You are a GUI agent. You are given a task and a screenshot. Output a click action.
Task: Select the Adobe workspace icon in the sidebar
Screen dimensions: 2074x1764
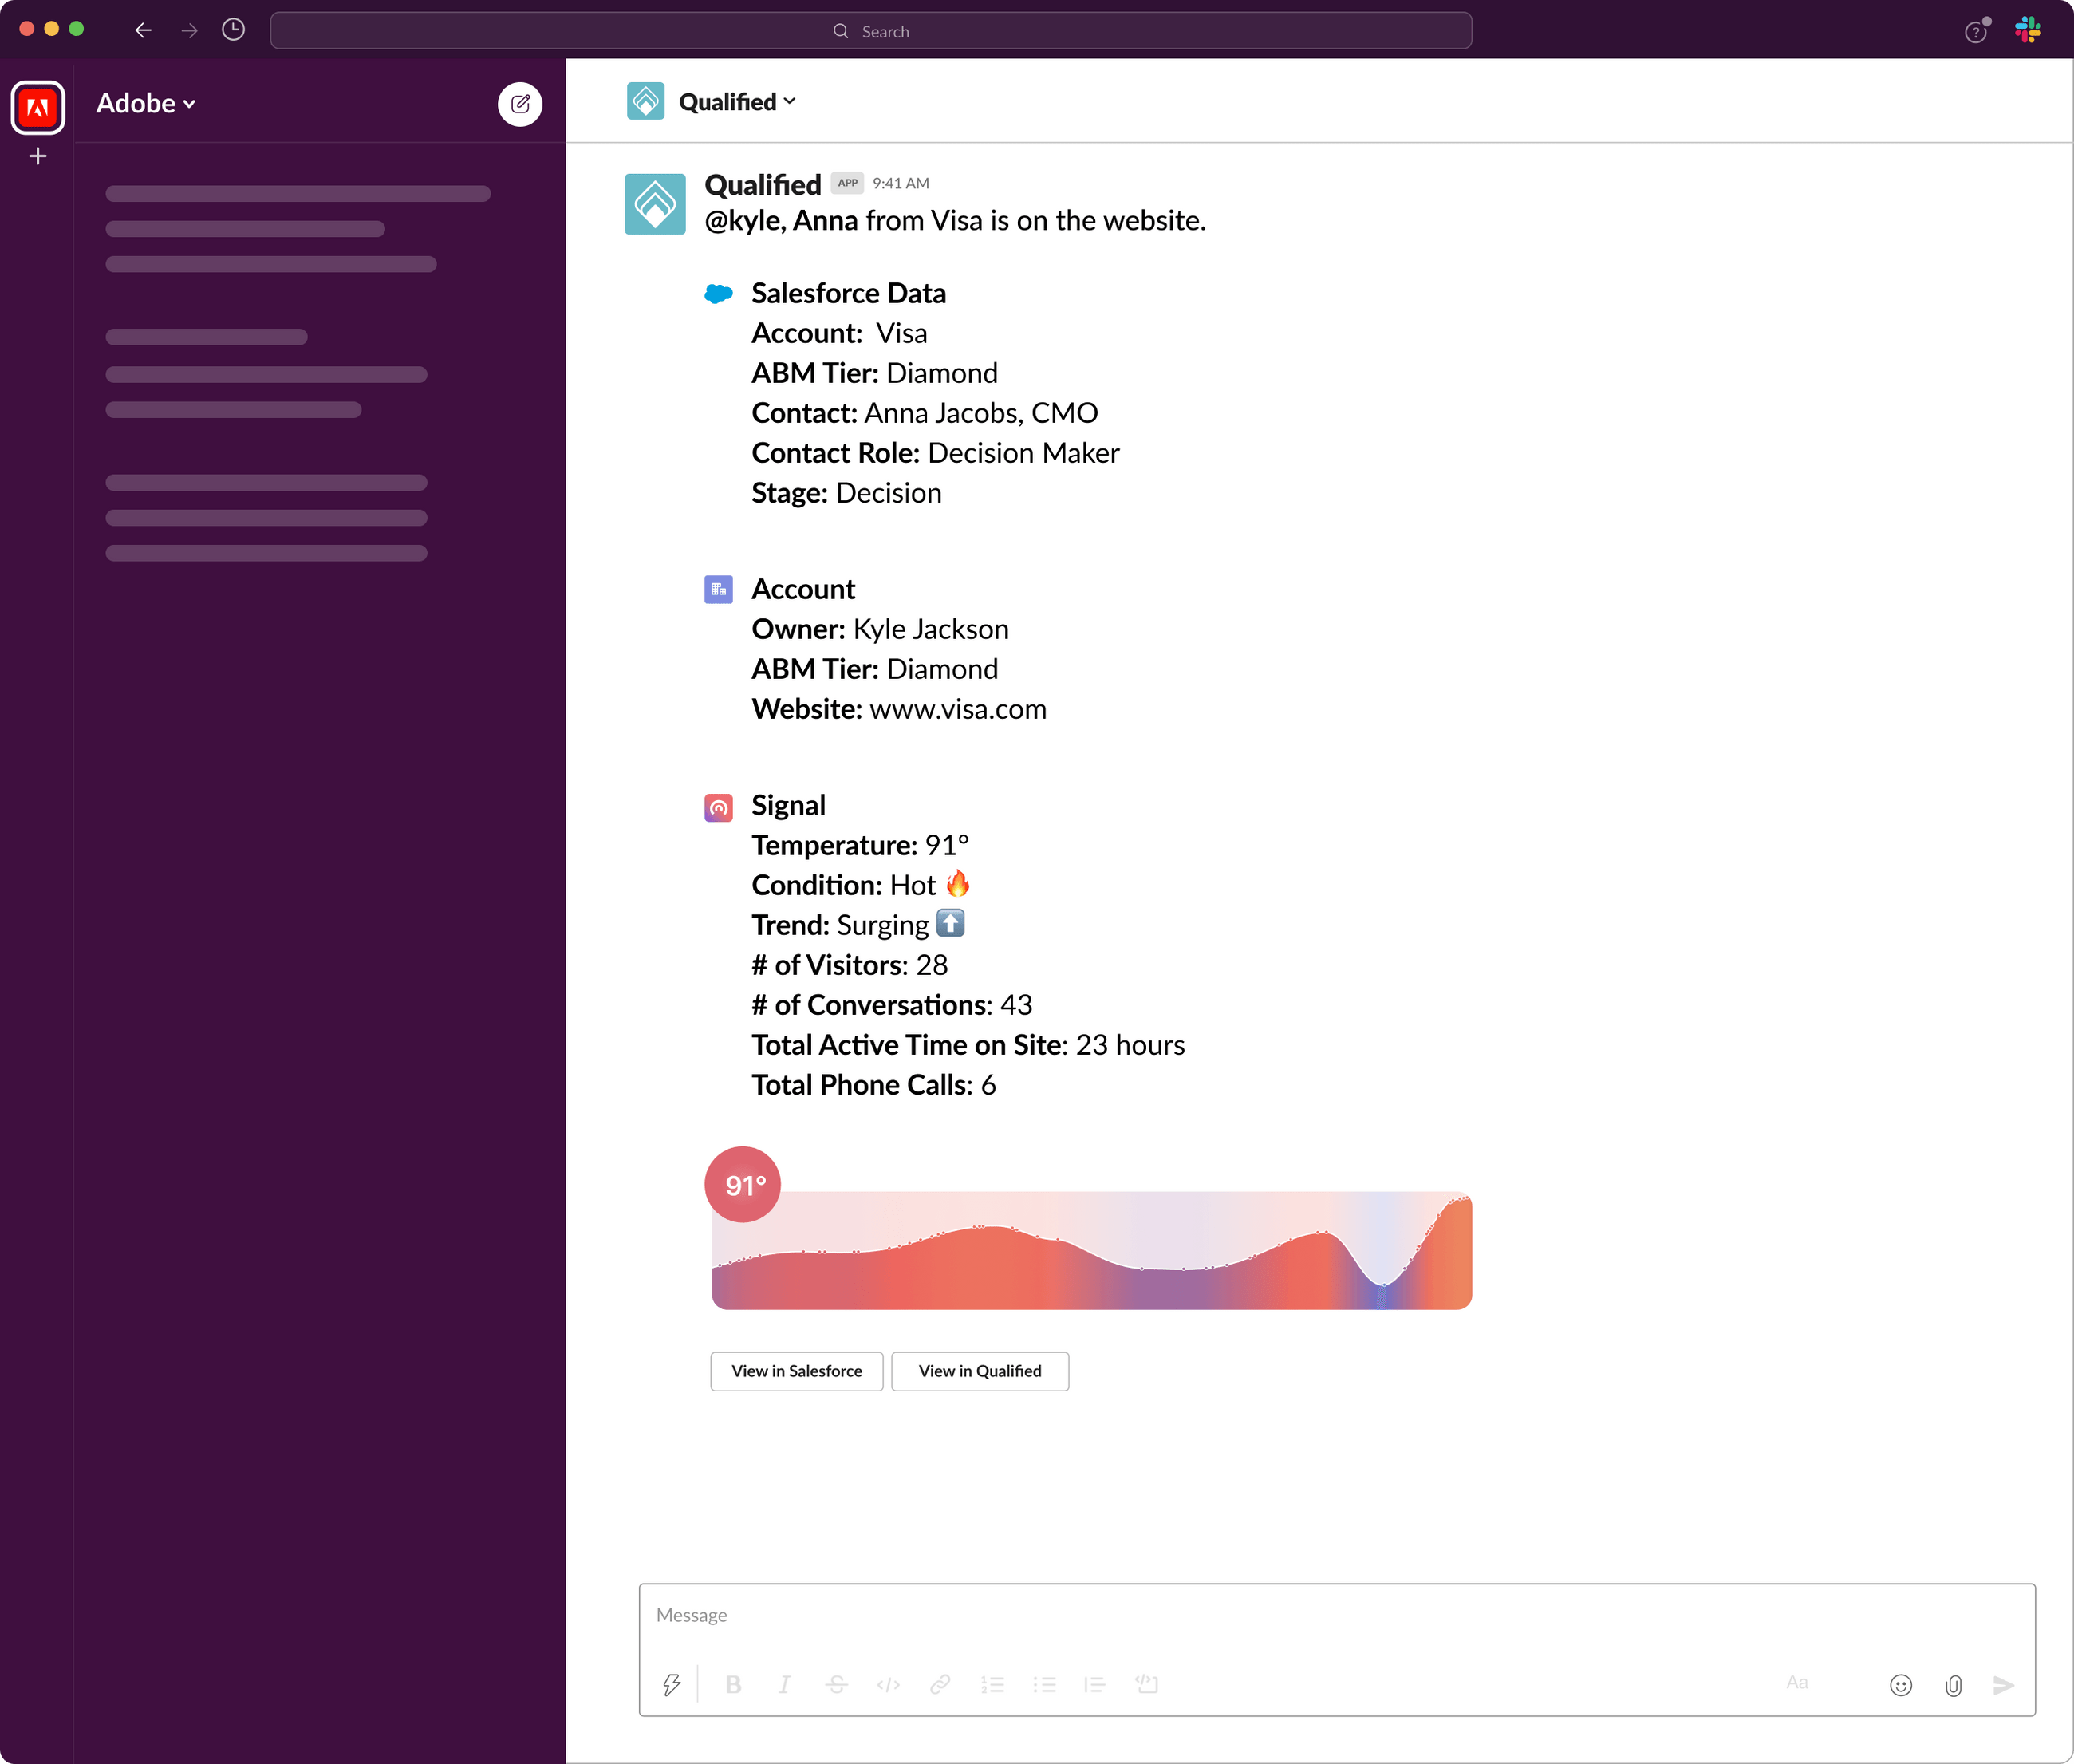pyautogui.click(x=38, y=107)
